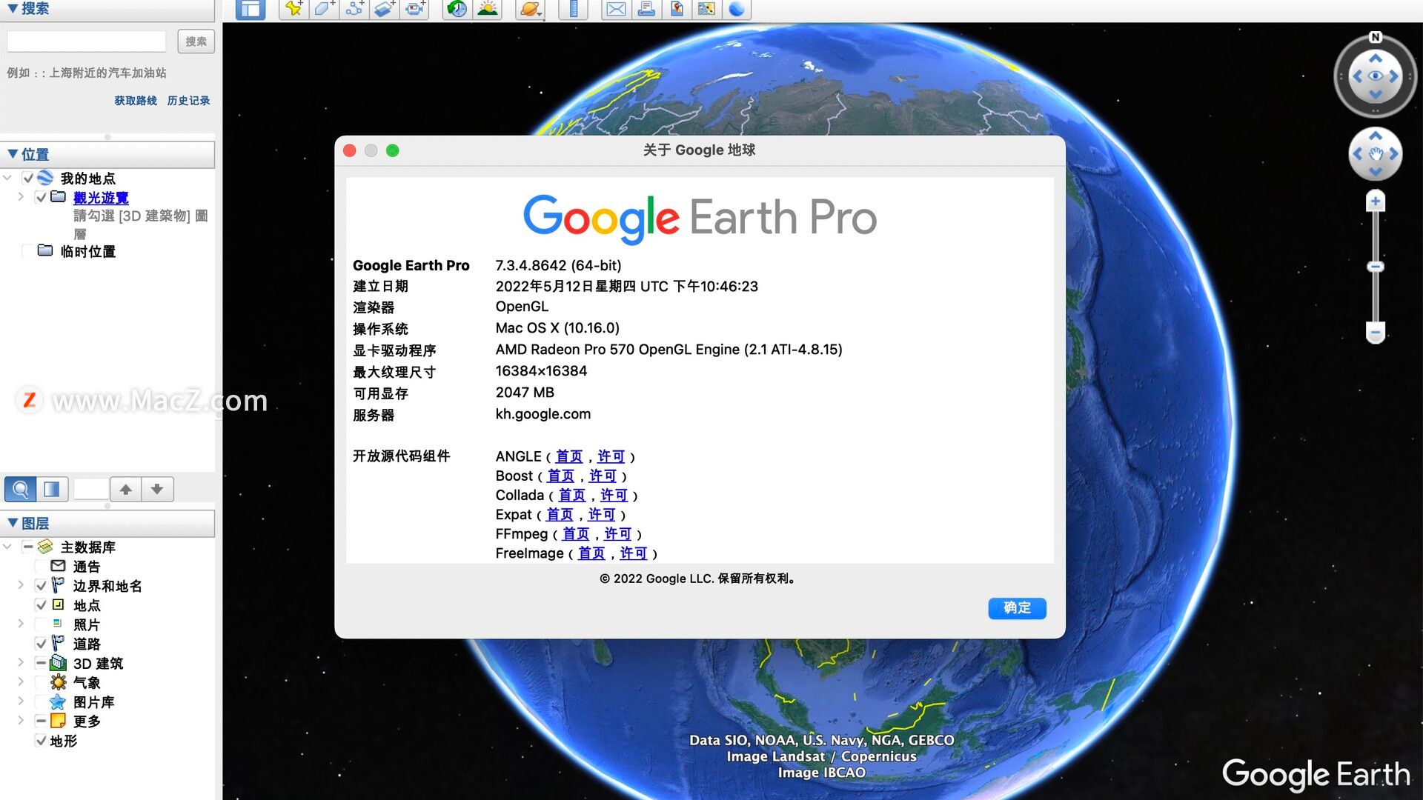Select the Add Path tool

(354, 9)
